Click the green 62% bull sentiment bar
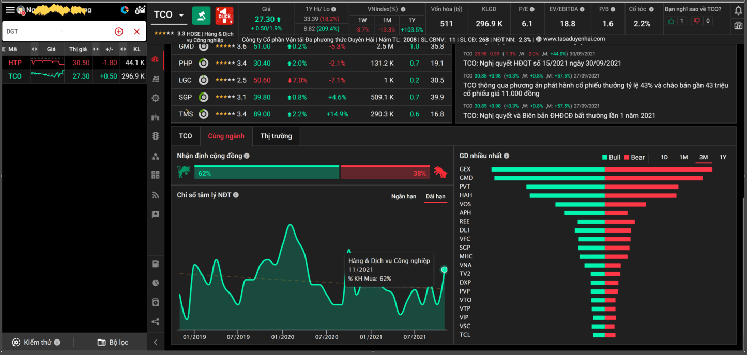Screen dimensions: 747x355 pos(267,173)
